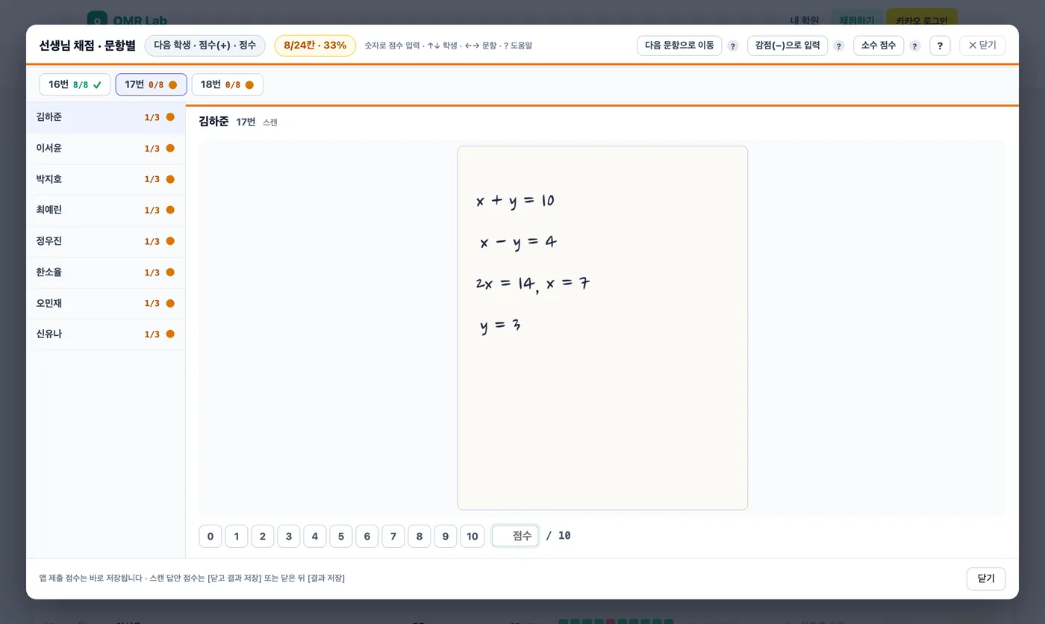The image size is (1045, 624).
Task: Focus the 점수 score input field
Action: click(515, 536)
